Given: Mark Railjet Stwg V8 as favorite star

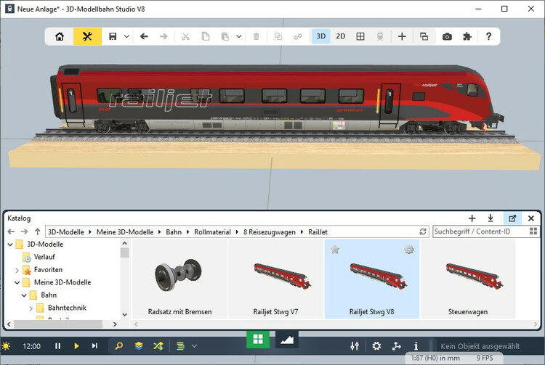Looking at the screenshot, I should (335, 250).
